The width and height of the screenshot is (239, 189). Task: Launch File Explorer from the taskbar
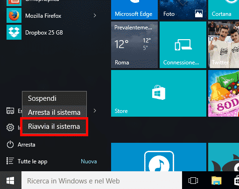(x=217, y=181)
